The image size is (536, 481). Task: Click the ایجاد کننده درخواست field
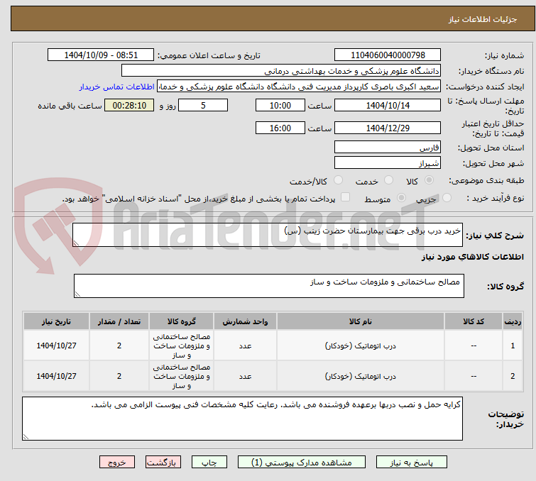click(x=299, y=87)
